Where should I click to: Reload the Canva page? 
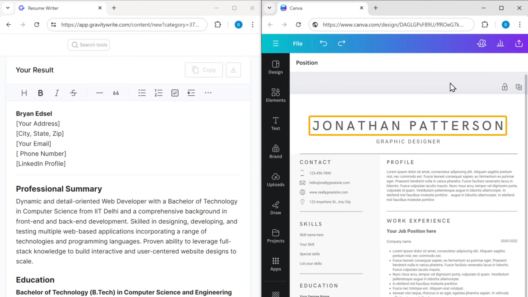pyautogui.click(x=298, y=25)
